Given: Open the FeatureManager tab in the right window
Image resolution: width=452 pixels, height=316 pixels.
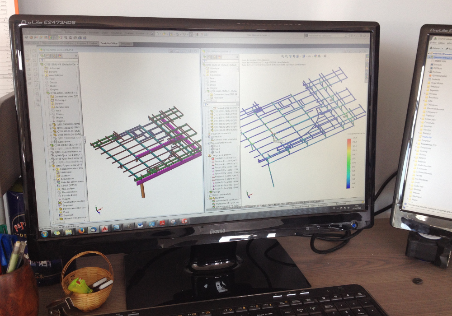Looking at the screenshot, I should [x=205, y=57].
